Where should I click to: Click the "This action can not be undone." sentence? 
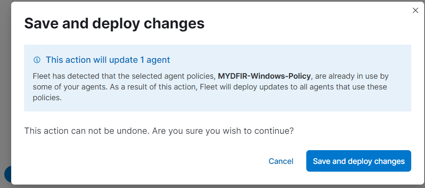pyautogui.click(x=87, y=131)
